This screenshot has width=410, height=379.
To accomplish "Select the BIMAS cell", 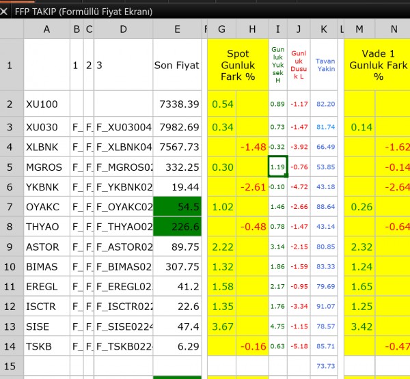I will tap(46, 266).
